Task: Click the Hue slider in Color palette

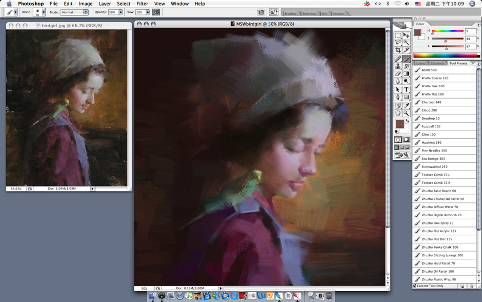Action: tap(448, 31)
